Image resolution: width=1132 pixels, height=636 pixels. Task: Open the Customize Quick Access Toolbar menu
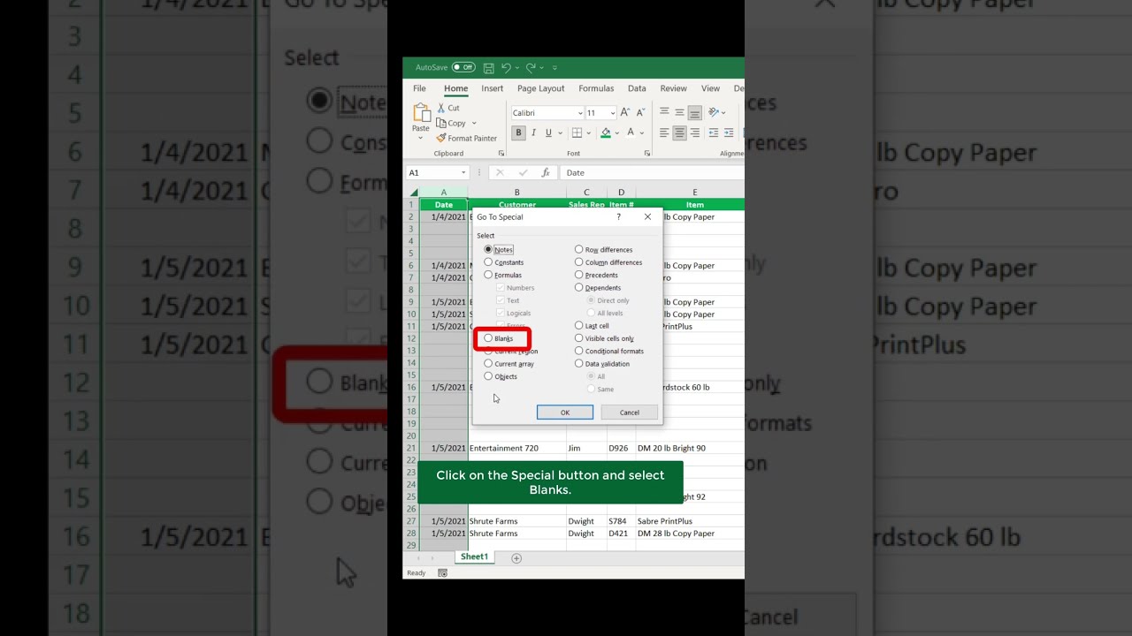tap(555, 68)
